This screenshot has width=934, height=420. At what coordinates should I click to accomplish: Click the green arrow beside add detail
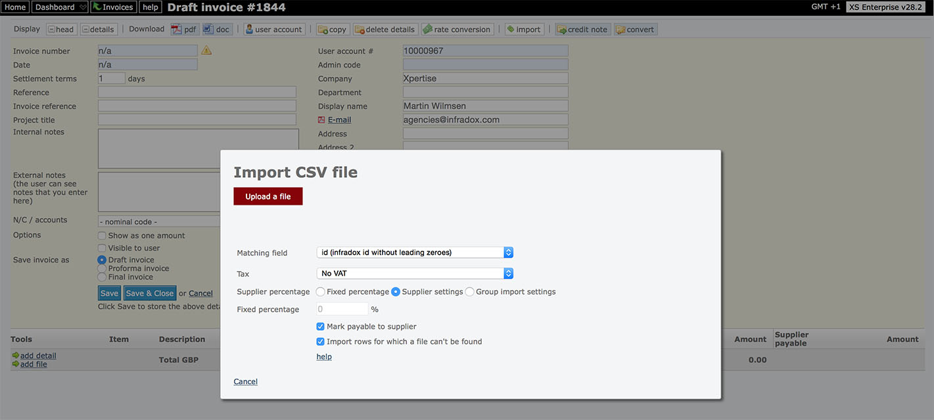coord(16,356)
